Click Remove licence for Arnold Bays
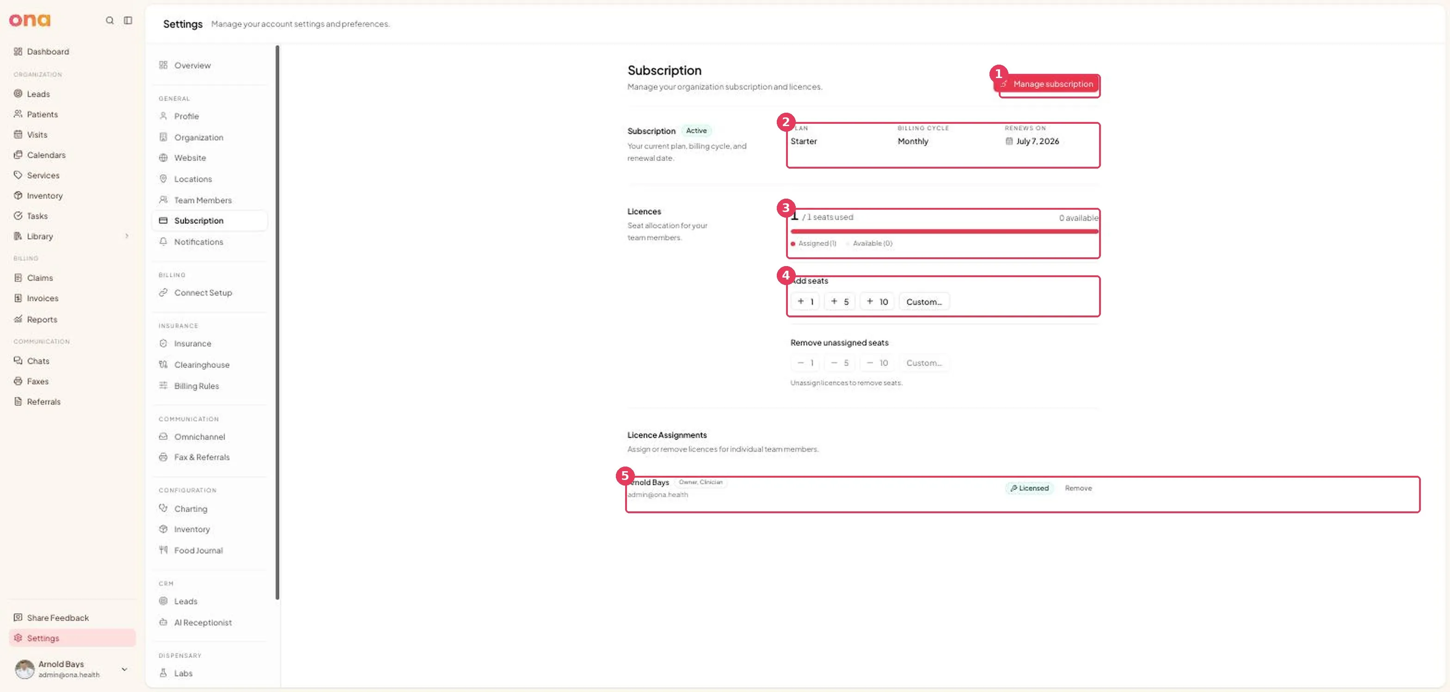Image resolution: width=1450 pixels, height=692 pixels. tap(1078, 488)
